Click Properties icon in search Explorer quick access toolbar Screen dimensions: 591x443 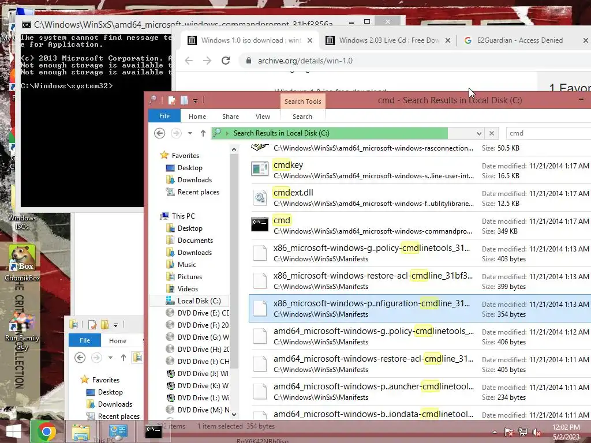[172, 100]
